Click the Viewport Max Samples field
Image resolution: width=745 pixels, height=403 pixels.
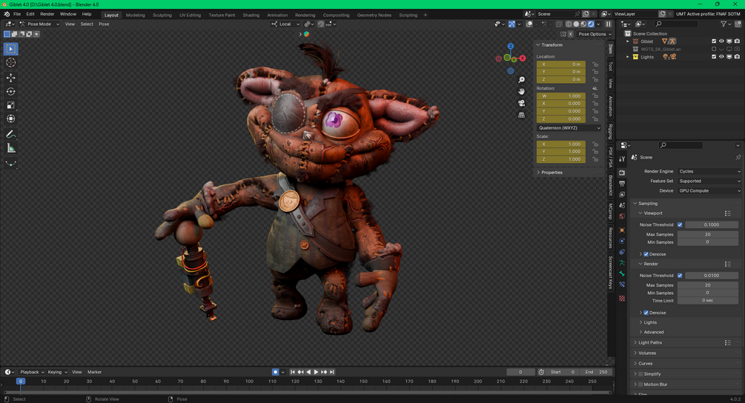coord(708,234)
